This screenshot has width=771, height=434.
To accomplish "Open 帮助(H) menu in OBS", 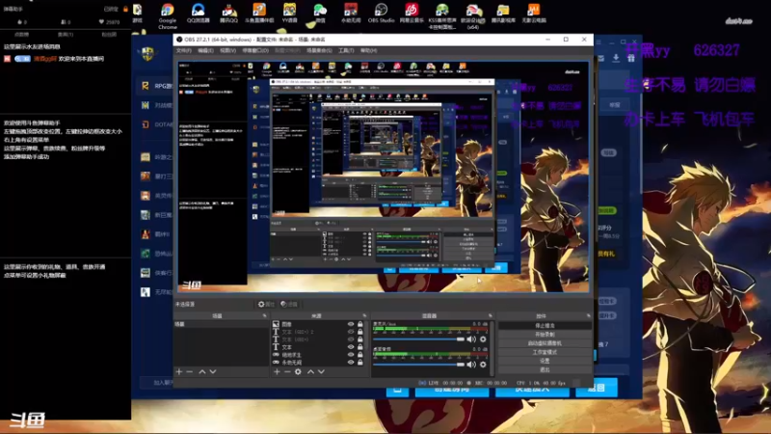I will [x=369, y=51].
